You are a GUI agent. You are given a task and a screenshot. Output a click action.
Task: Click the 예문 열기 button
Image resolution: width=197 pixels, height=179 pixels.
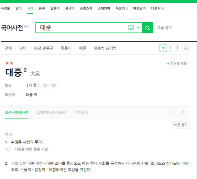[181, 125]
